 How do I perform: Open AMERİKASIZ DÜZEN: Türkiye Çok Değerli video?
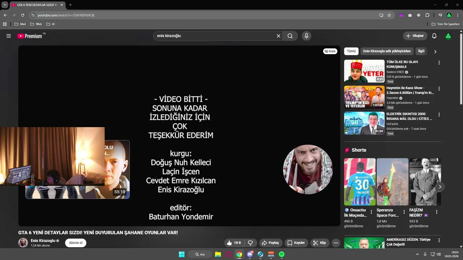(408, 242)
